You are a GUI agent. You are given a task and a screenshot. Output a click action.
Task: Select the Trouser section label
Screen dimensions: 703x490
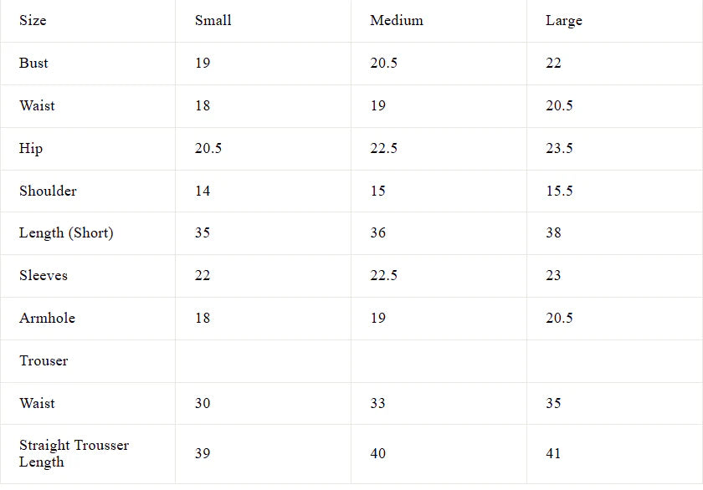point(44,361)
